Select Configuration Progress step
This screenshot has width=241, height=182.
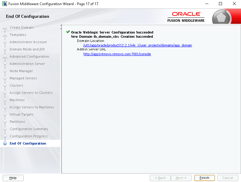coord(29,136)
